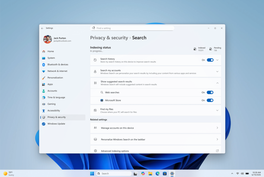Turn off the Microsoft Store toggle
This screenshot has width=264, height=177.
(x=210, y=100)
